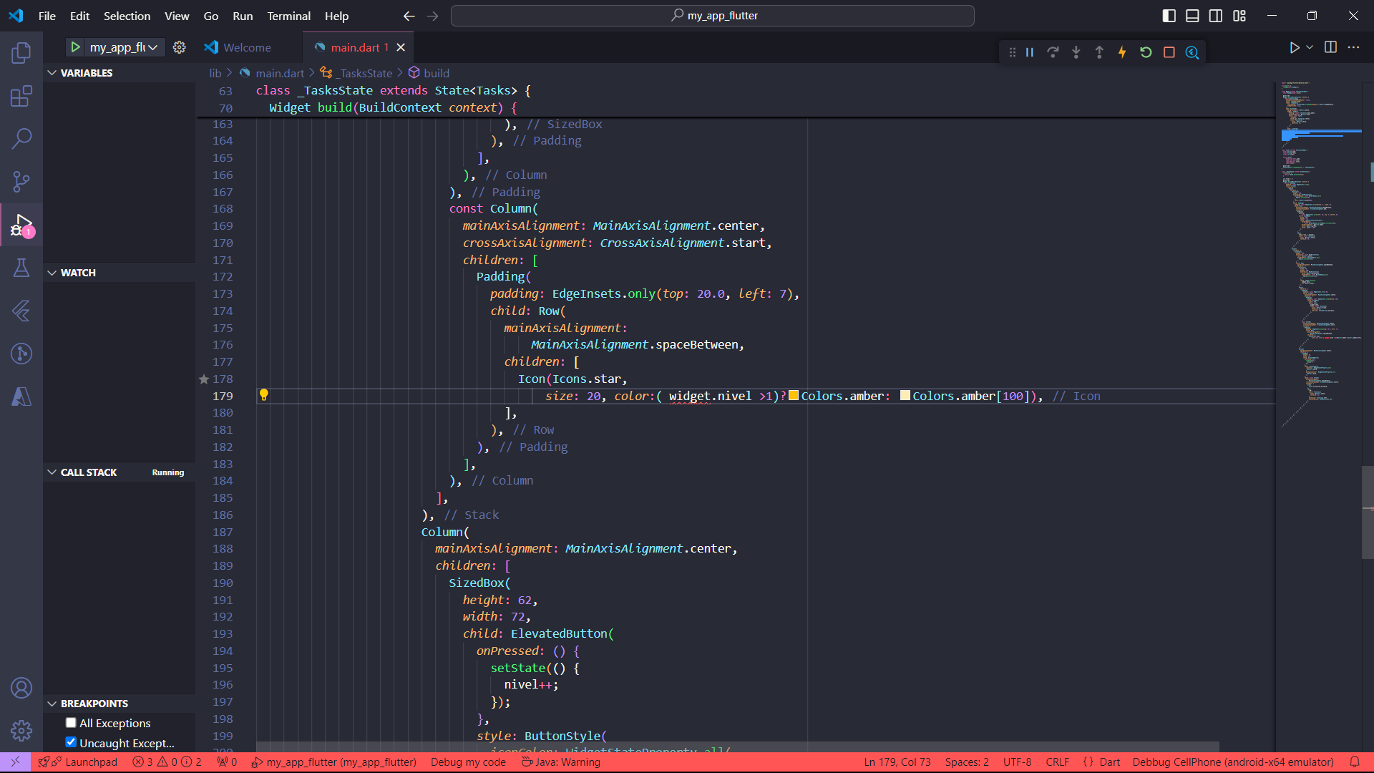1374x773 pixels.
Task: Change CRLF line ending setting
Action: coord(1057,762)
